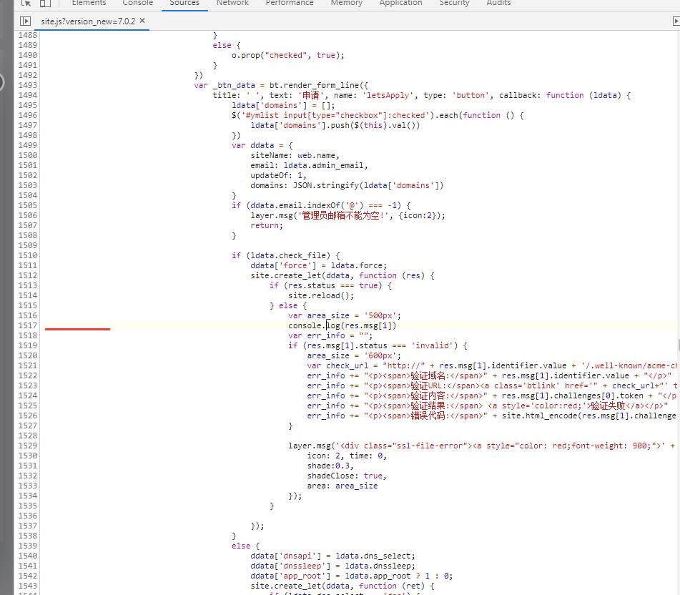Select the Sources panel tab
The height and width of the screenshot is (595, 680).
pyautogui.click(x=184, y=3)
